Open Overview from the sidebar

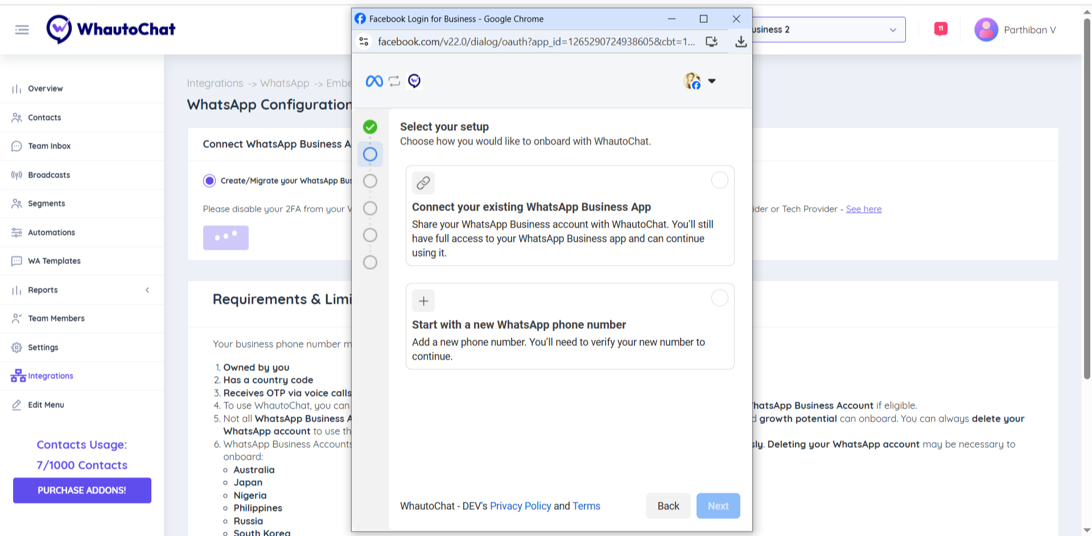click(46, 89)
